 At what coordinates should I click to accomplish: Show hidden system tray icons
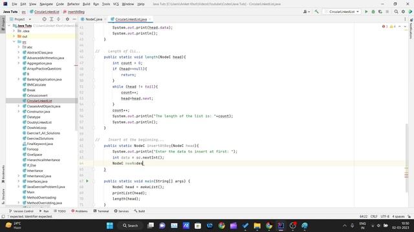(x=345, y=226)
